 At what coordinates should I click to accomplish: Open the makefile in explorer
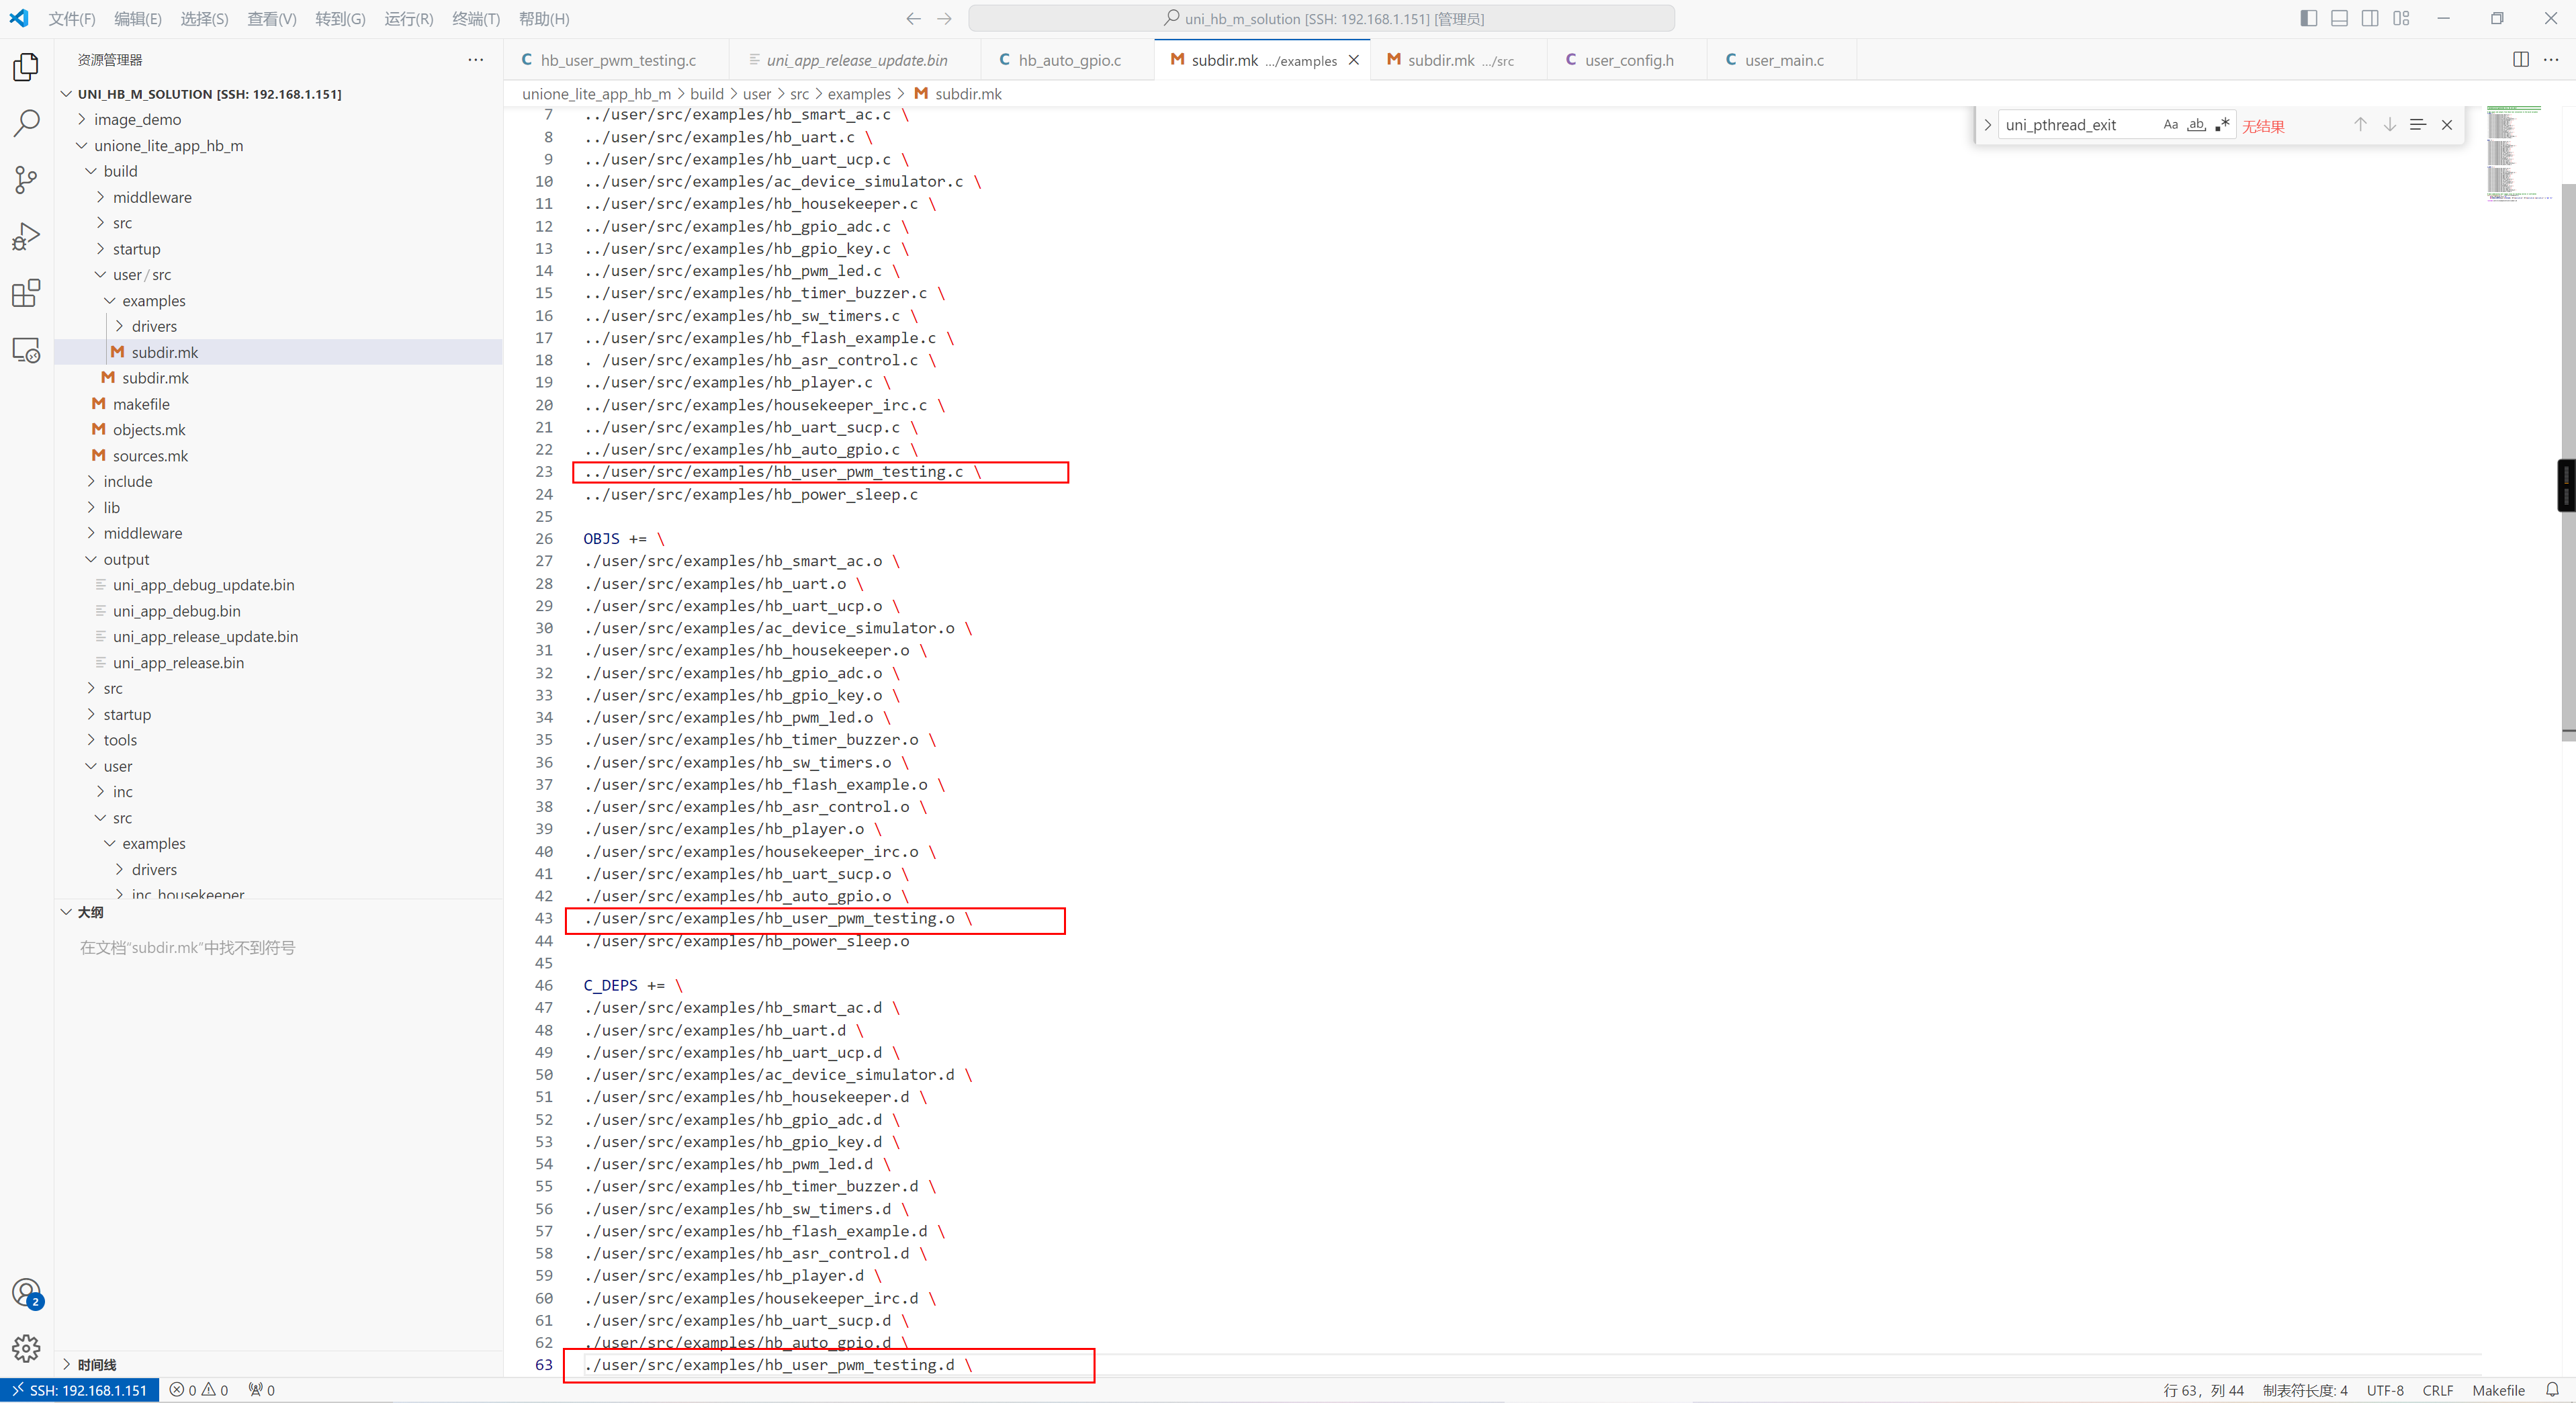click(x=141, y=404)
